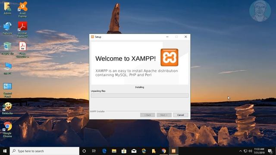This screenshot has height=155, width=276.
Task: Open Internet Explorer from taskbar
Action: click(x=144, y=151)
